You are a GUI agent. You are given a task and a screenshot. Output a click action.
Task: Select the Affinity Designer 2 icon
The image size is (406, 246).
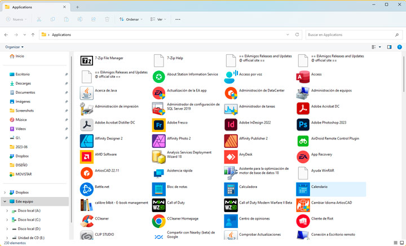(86, 141)
